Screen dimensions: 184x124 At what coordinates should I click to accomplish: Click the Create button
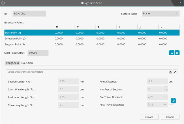149,117
